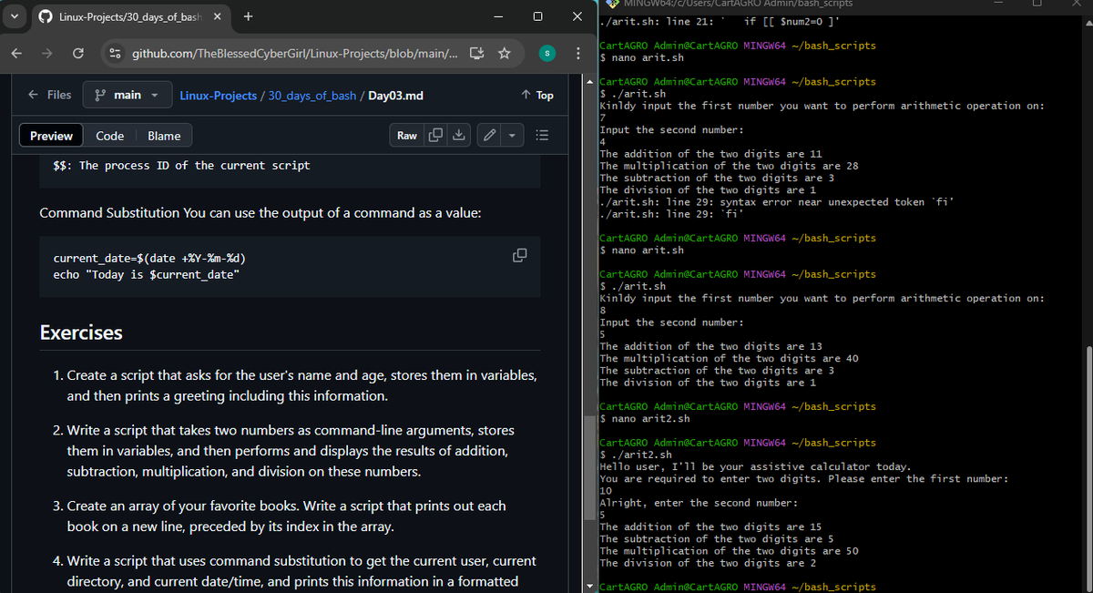The height and width of the screenshot is (593, 1093).
Task: Open the 30_days_of_bash folder link
Action: click(311, 95)
